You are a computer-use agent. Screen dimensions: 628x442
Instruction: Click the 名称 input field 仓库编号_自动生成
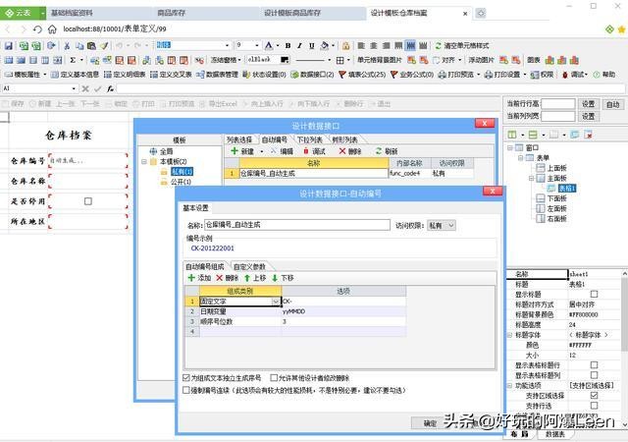tap(297, 225)
